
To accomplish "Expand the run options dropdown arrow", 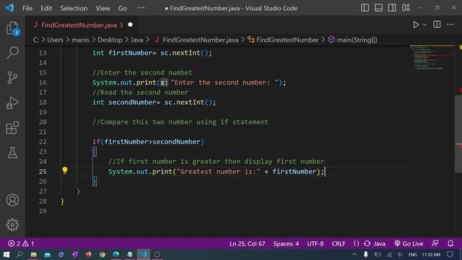I will 424,25.
